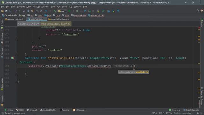Open the Logcat tool window
The width and height of the screenshot is (204, 115).
click(x=32, y=110)
